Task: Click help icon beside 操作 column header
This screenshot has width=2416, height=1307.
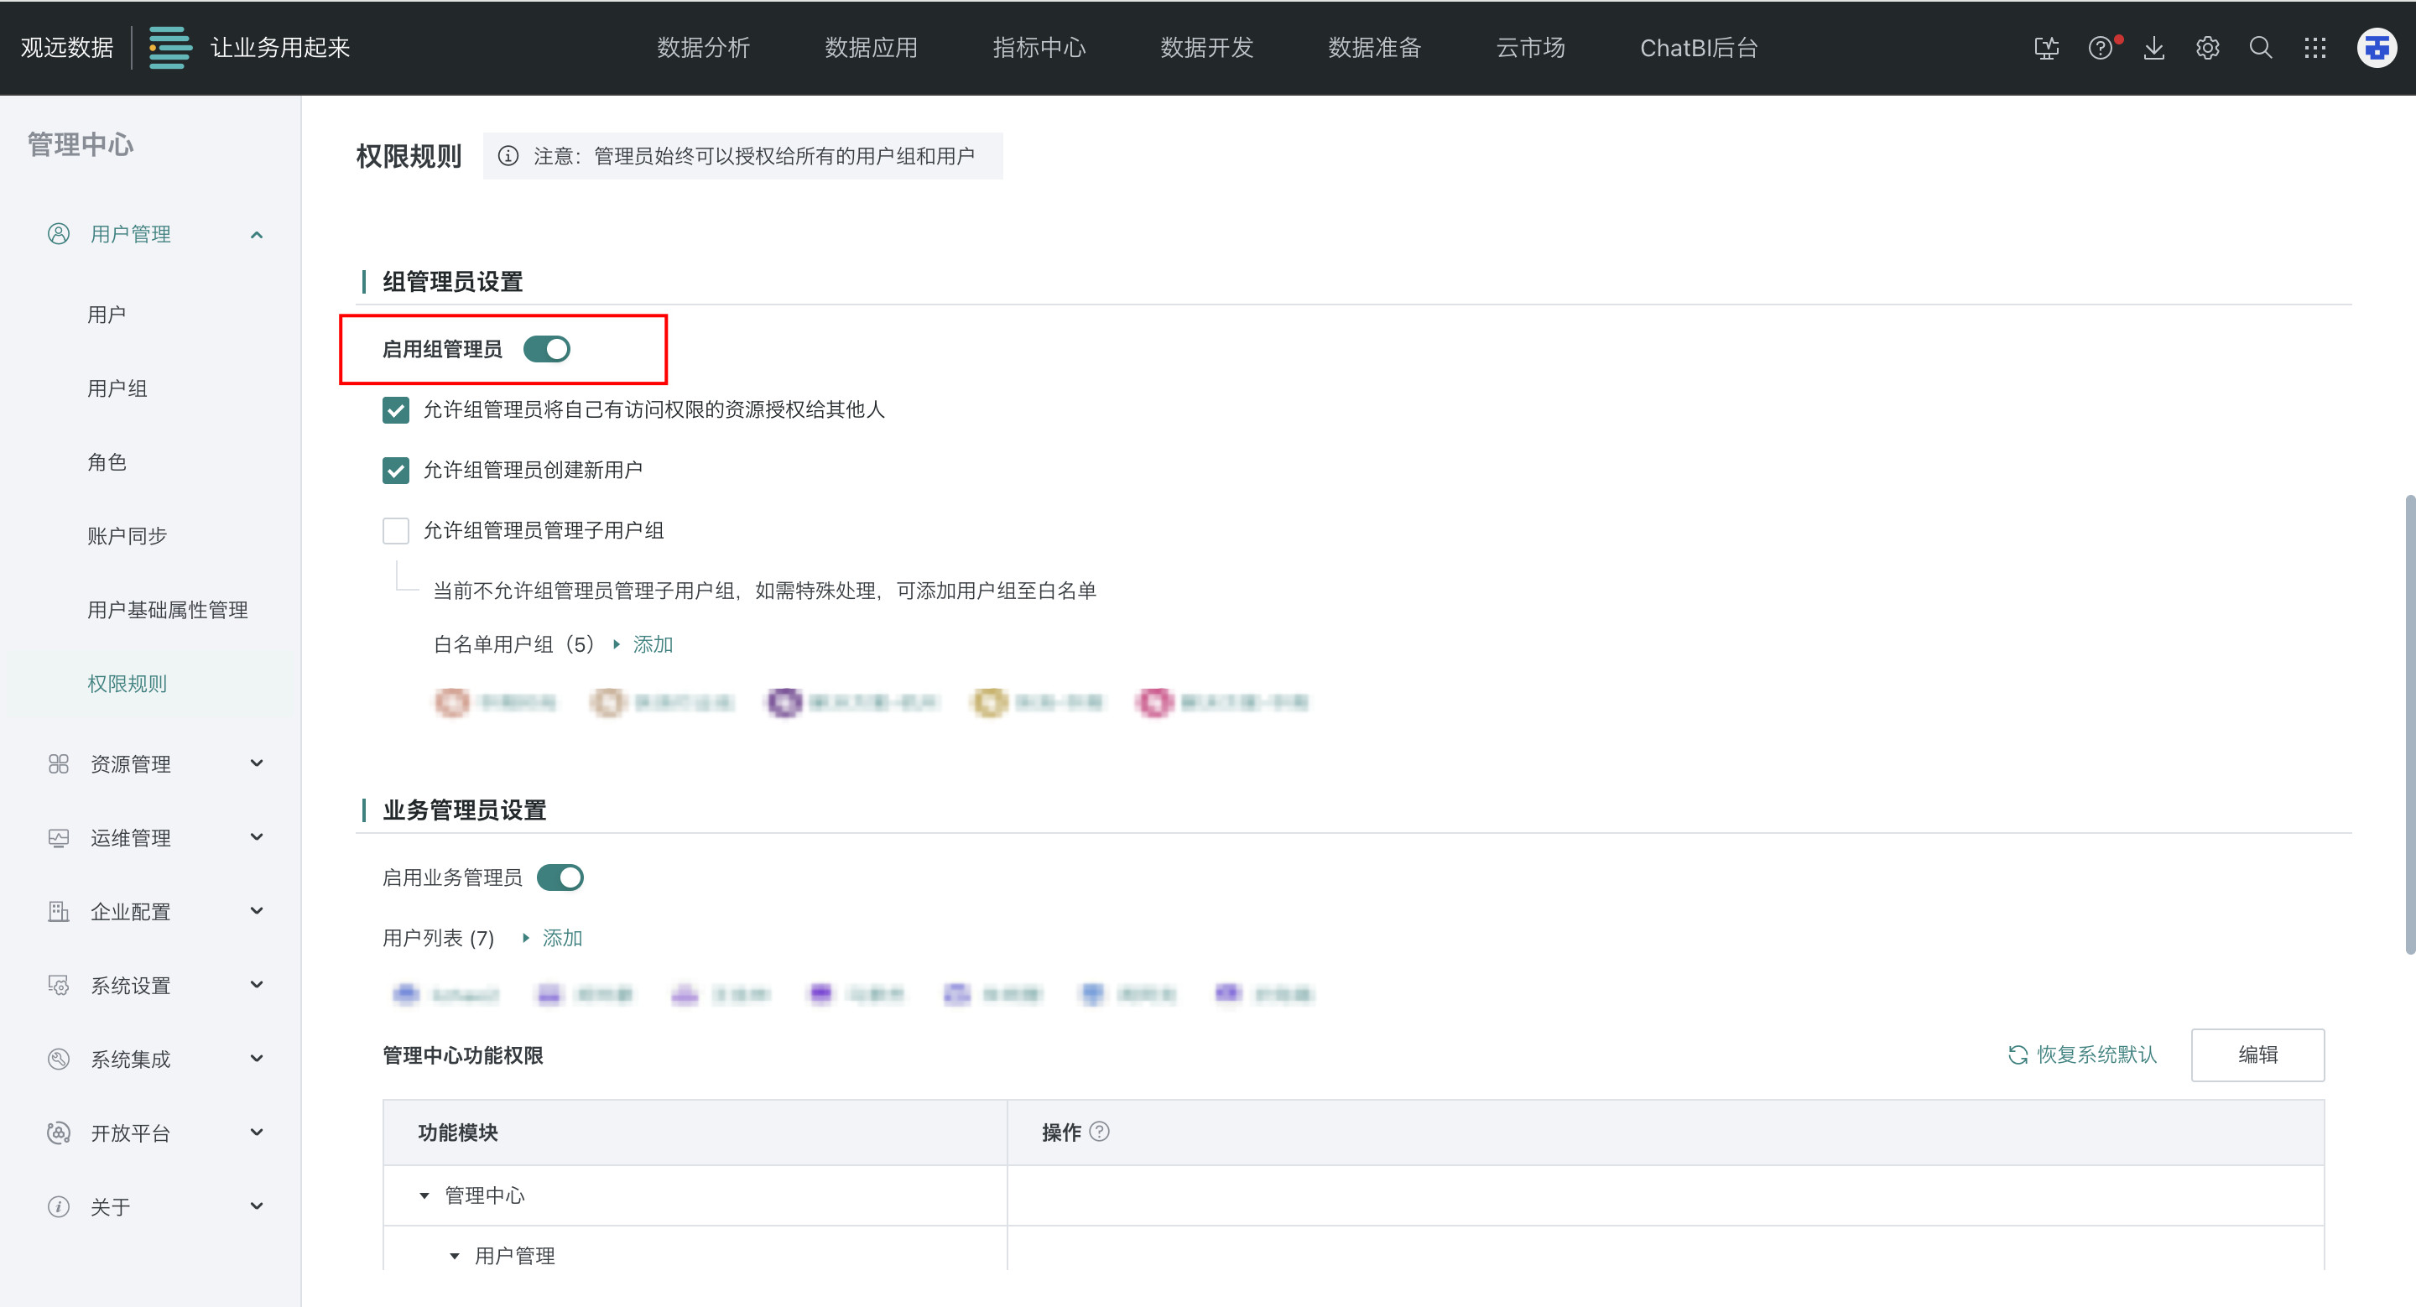Action: tap(1099, 1132)
